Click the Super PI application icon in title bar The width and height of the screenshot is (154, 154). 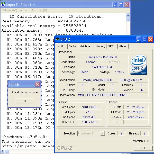point(3,5)
